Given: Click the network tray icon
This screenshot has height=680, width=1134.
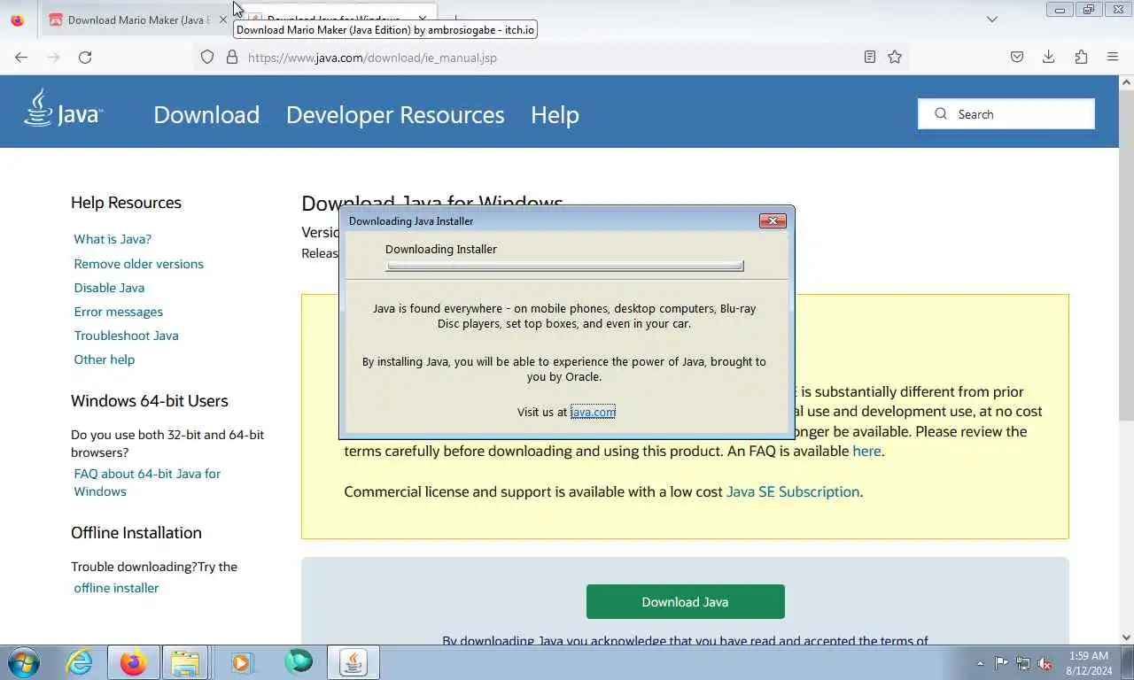Looking at the screenshot, I should (x=1023, y=663).
